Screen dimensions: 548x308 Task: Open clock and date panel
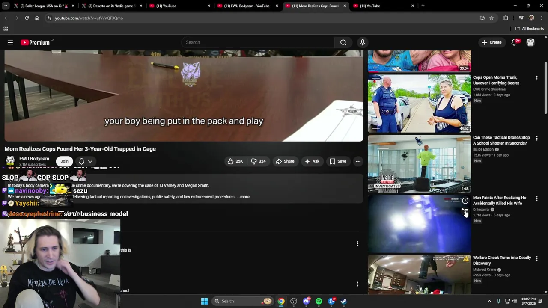[x=528, y=301]
